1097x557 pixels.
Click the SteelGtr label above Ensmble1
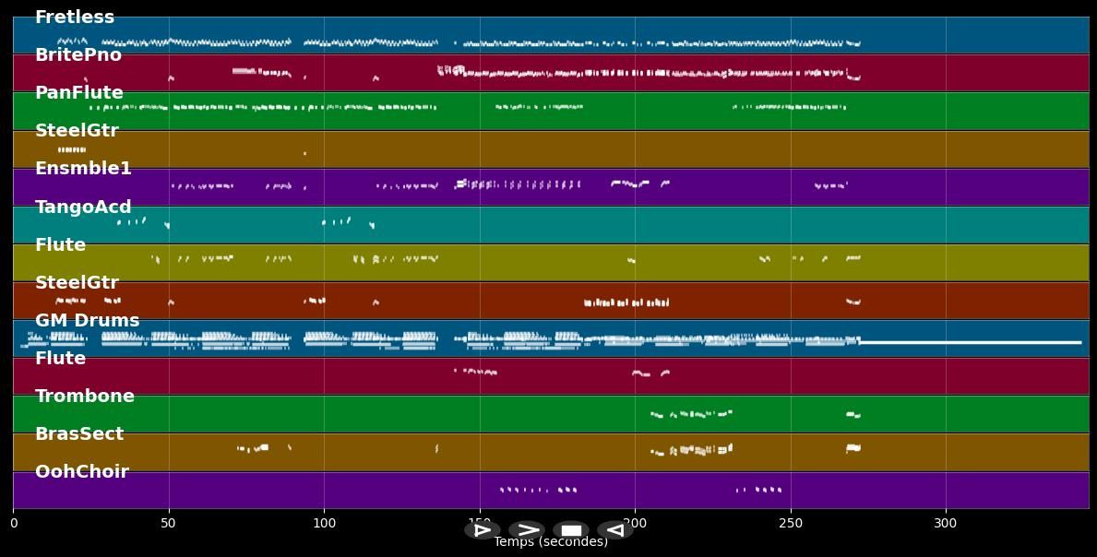[77, 131]
